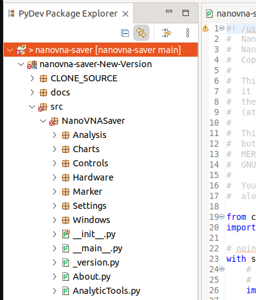Select nanovna-saver [nanovna-saver main] row
Screen dimensions: 256x300
(x=101, y=50)
